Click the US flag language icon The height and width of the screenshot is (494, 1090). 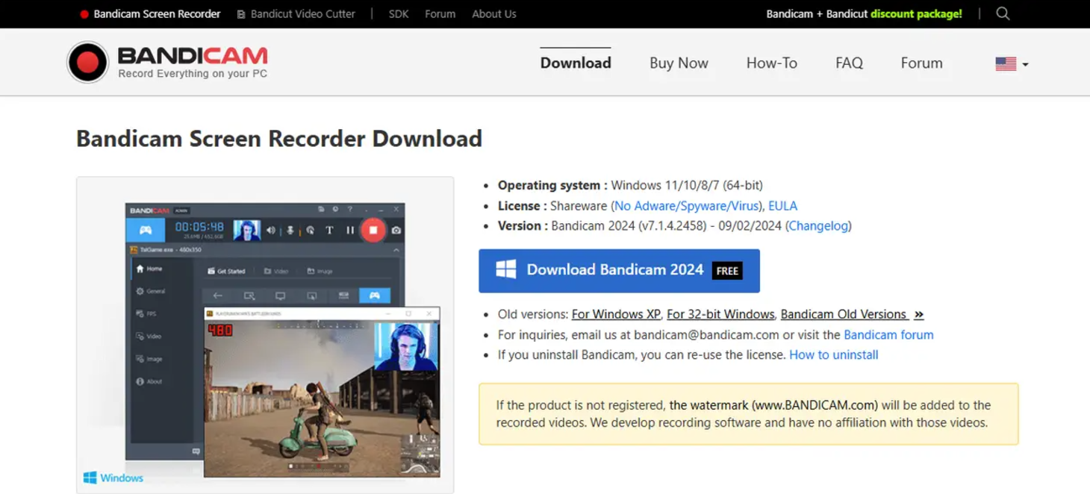click(1006, 64)
